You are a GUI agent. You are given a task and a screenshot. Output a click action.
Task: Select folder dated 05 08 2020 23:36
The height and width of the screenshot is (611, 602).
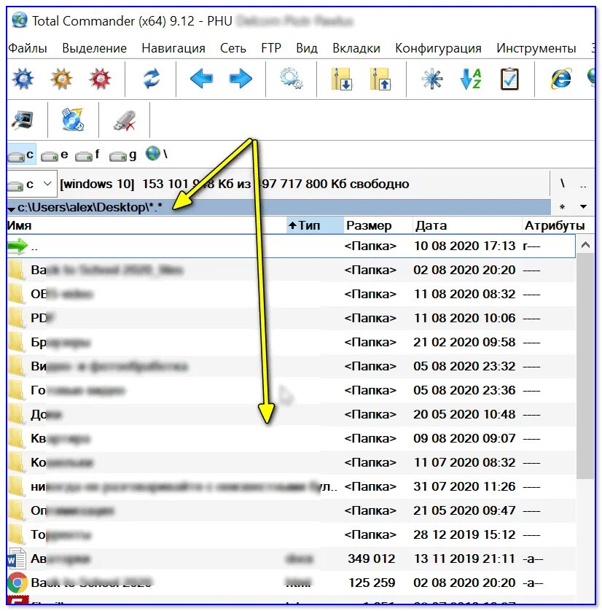coord(291,390)
